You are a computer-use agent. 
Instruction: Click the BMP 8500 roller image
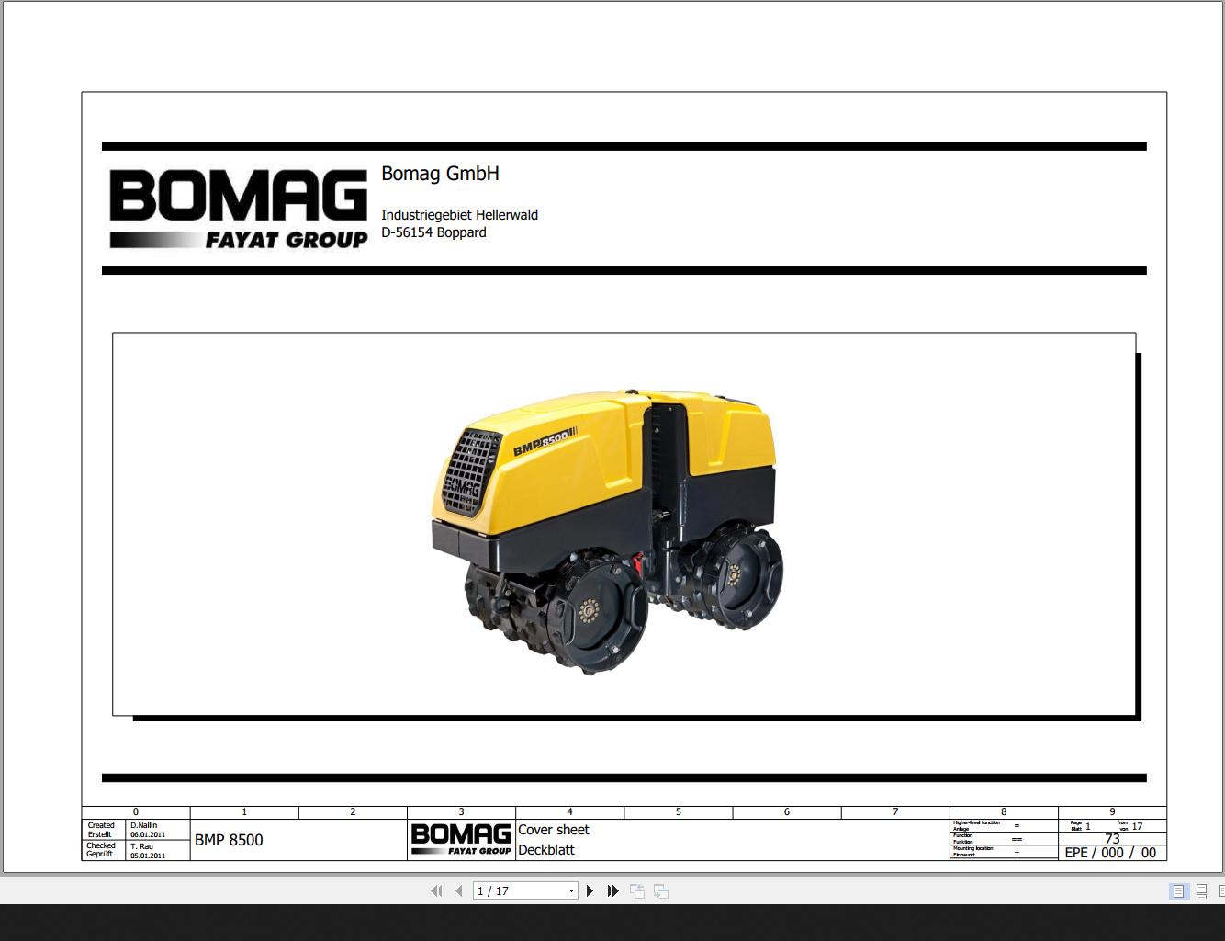(x=607, y=532)
